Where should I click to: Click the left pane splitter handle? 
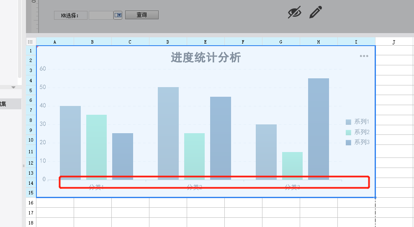pyautogui.click(x=23, y=166)
